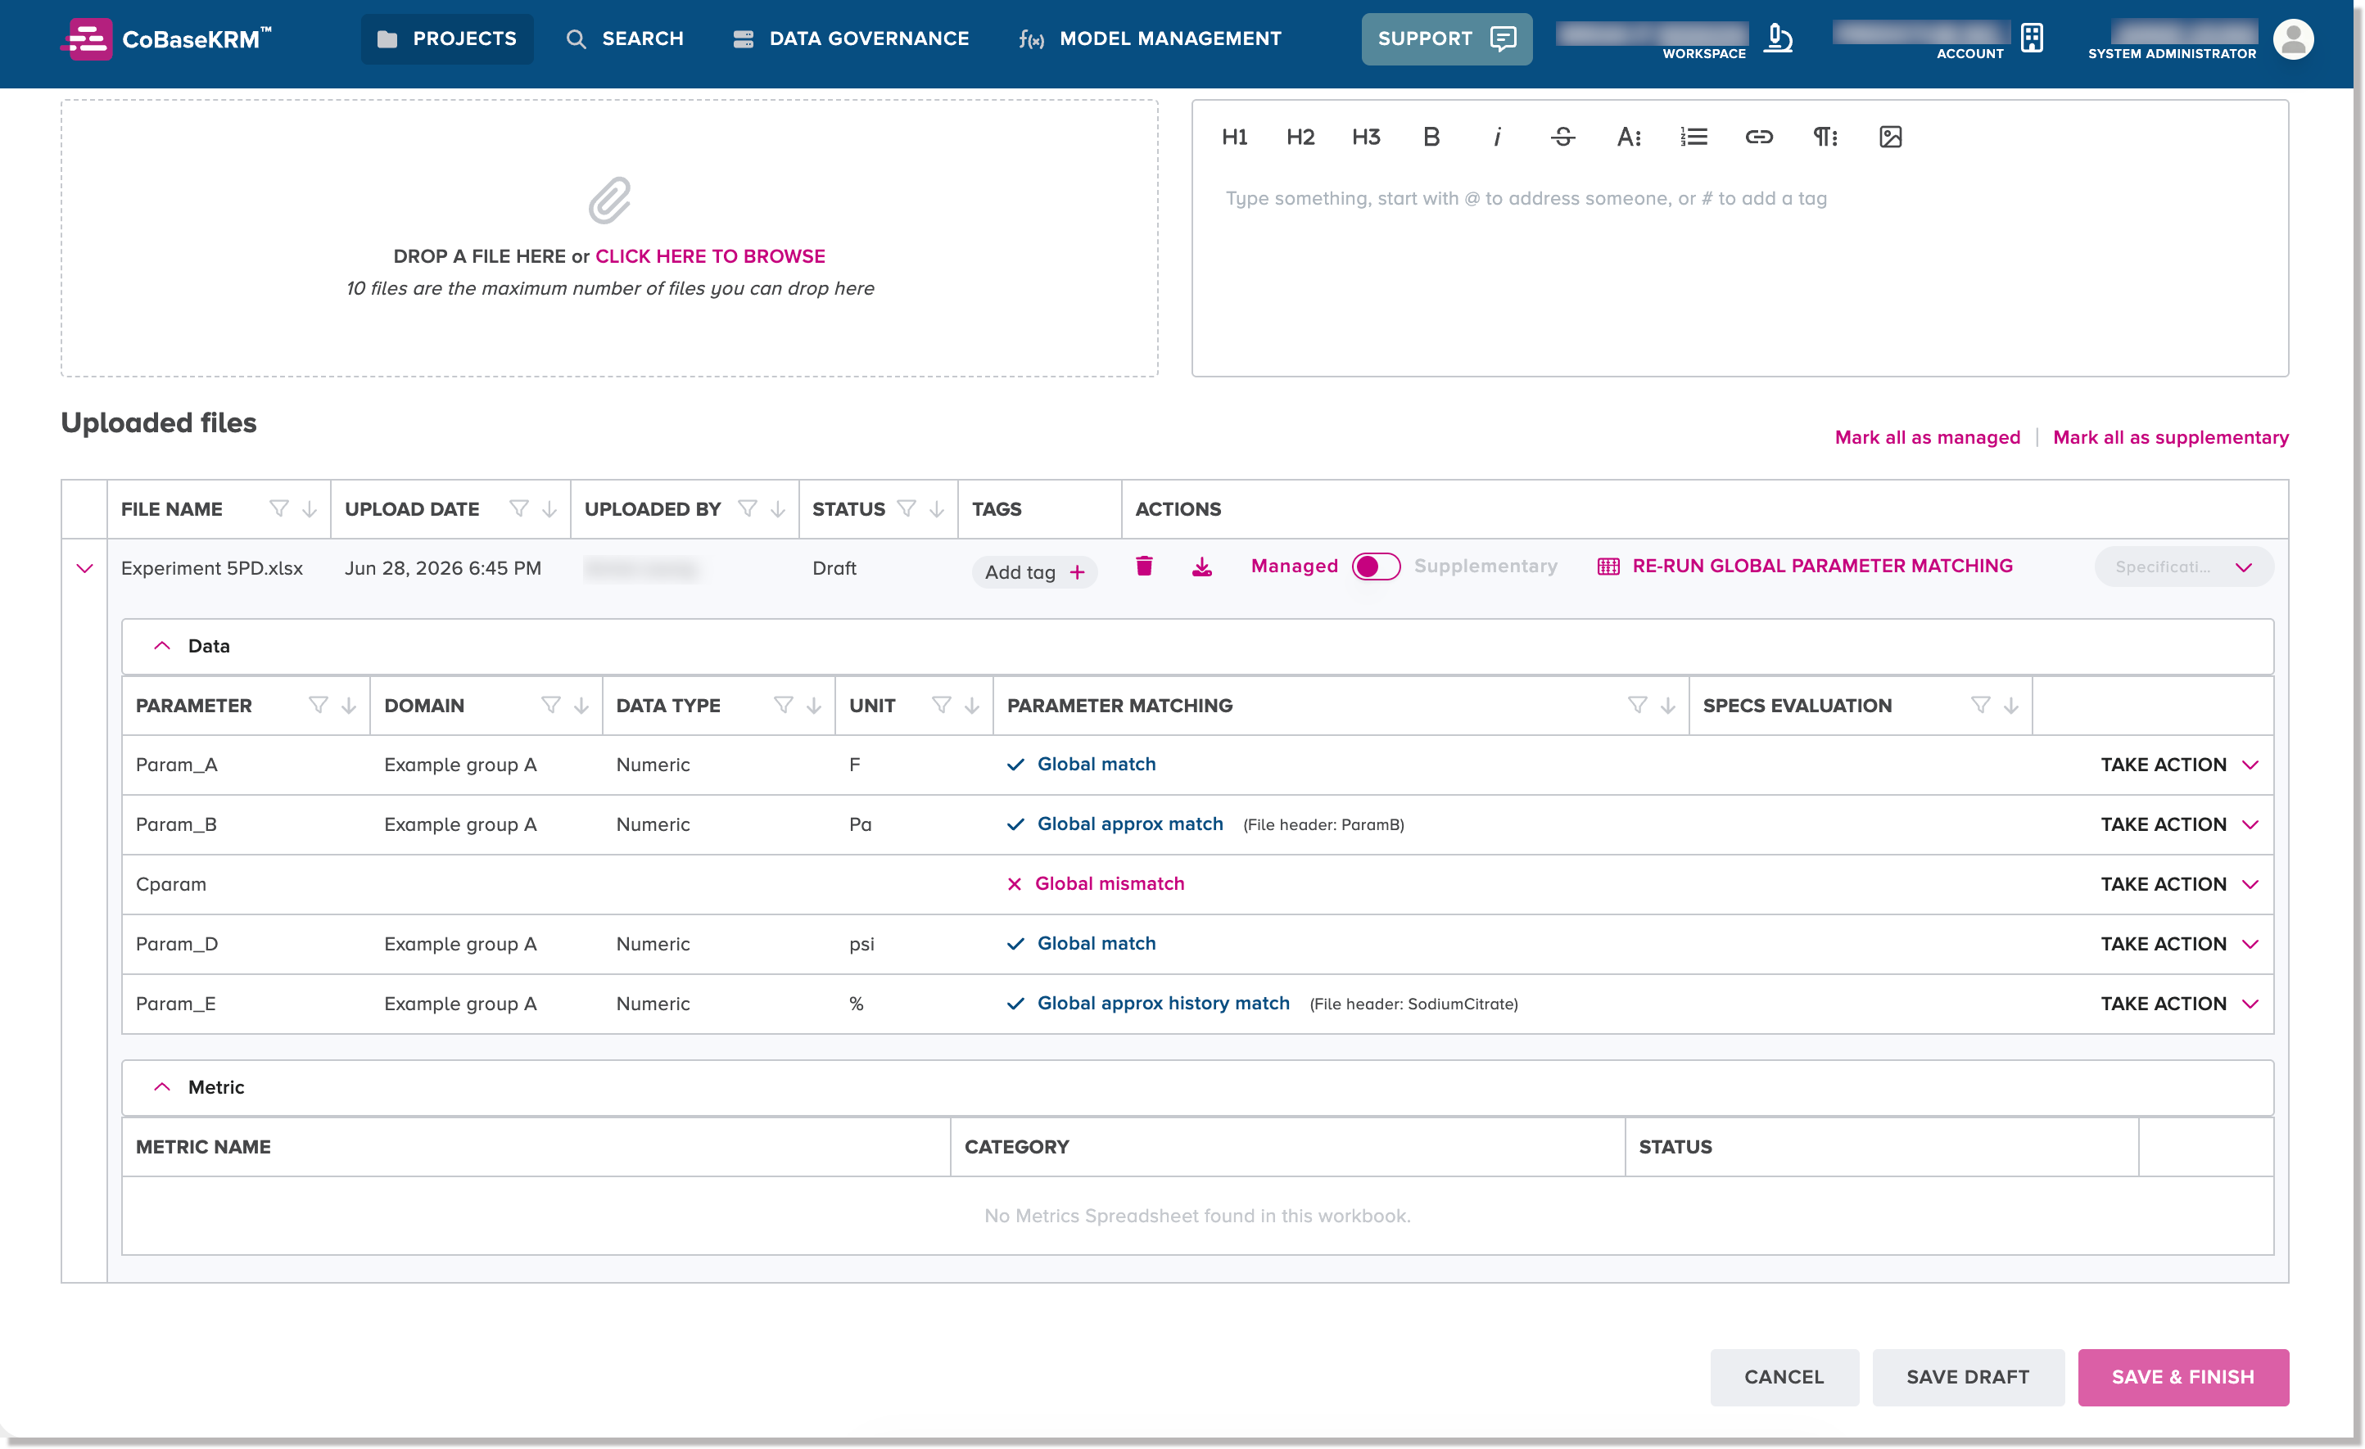Apply H3 heading in editor toolbar
Viewport: 2365px width, 1449px height.
click(x=1365, y=138)
